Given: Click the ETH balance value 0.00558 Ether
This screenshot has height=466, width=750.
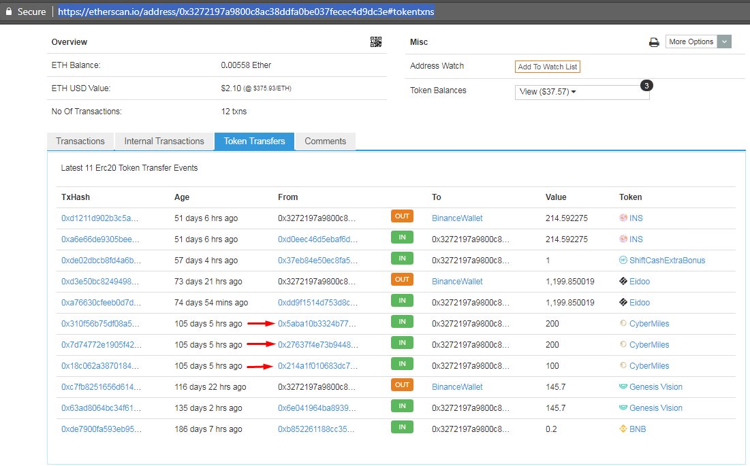Looking at the screenshot, I should (x=246, y=65).
